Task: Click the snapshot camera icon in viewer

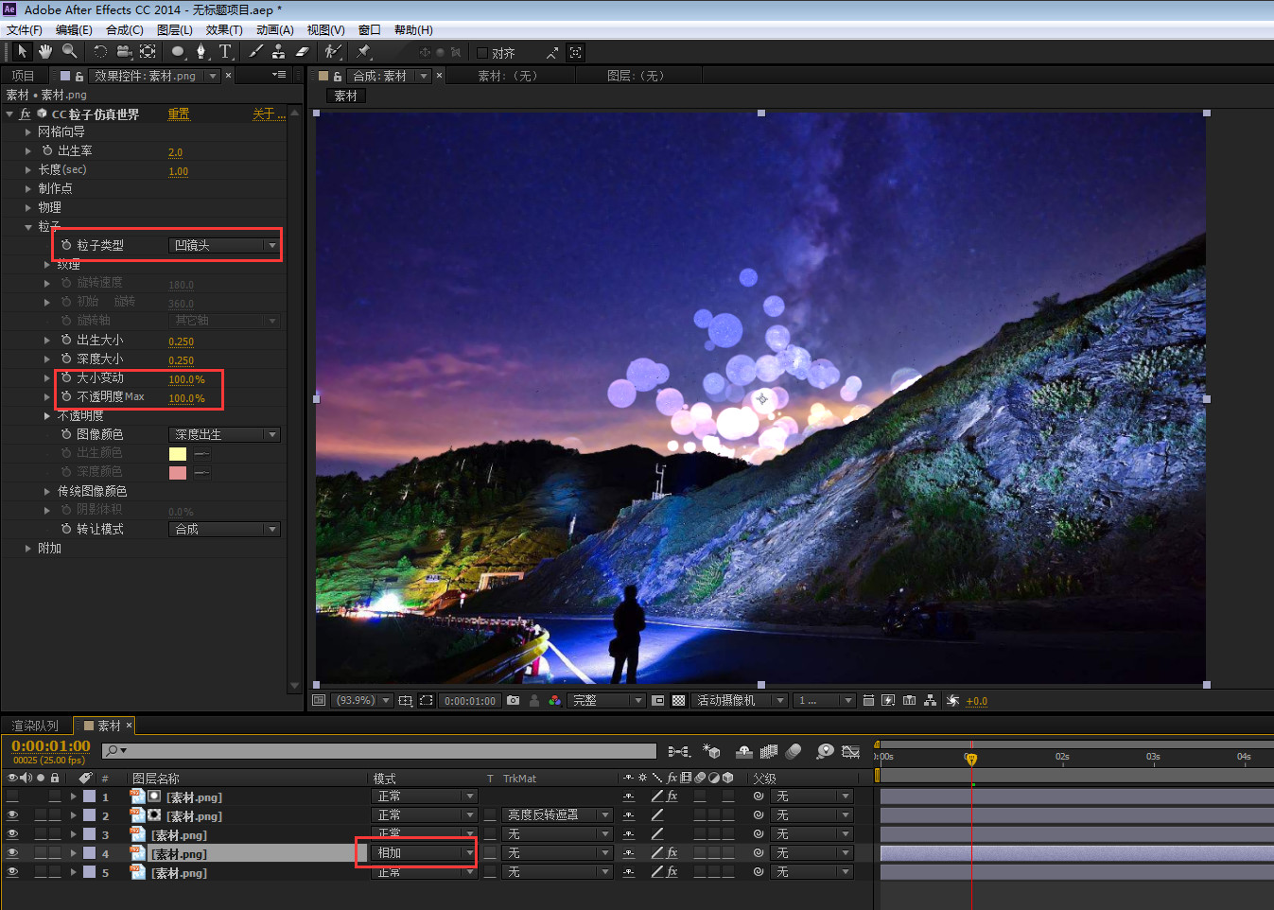Action: (x=513, y=700)
